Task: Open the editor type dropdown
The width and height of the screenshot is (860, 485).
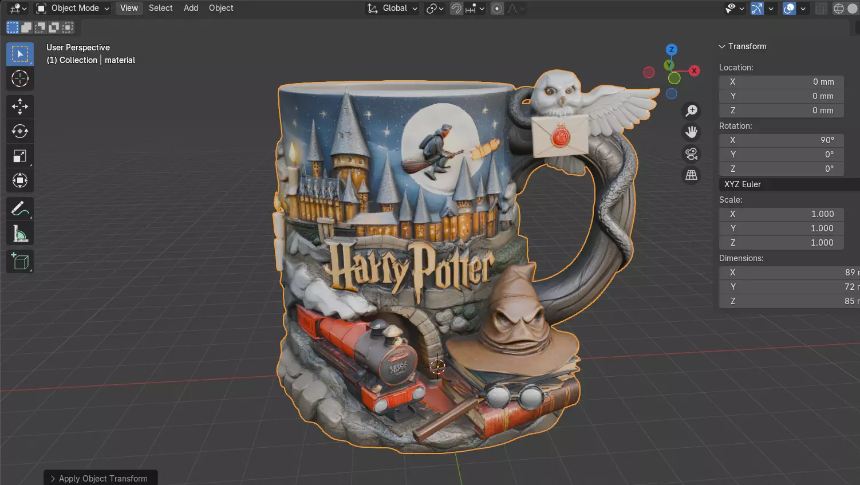Action: point(18,9)
